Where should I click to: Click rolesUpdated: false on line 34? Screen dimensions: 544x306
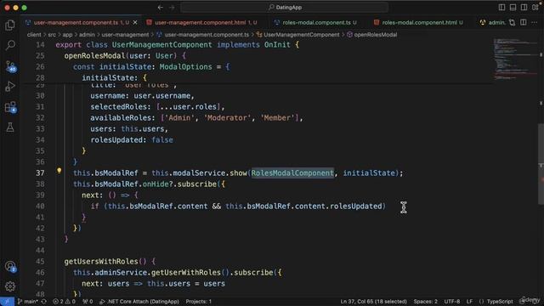coord(132,139)
